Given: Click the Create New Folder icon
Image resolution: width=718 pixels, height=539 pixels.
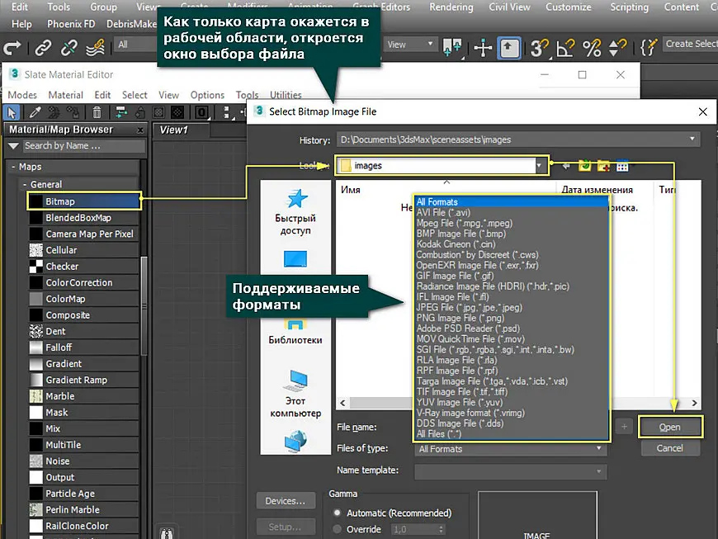Looking at the screenshot, I should (603, 166).
